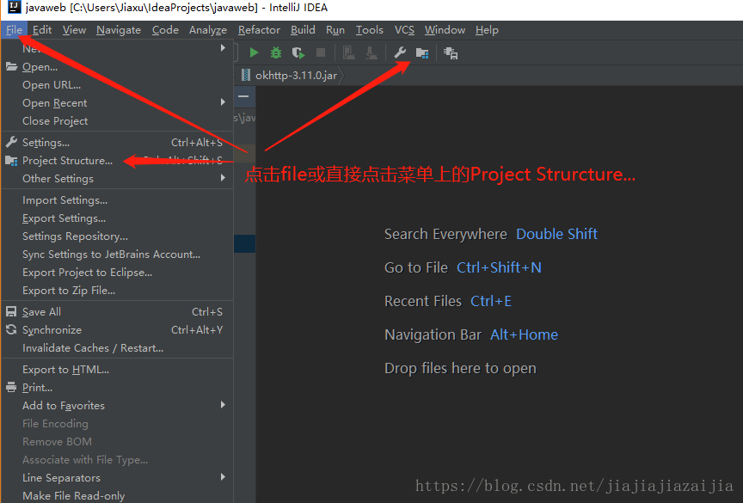Click the Alt+Home shortcut text
This screenshot has width=743, height=503.
(x=524, y=334)
